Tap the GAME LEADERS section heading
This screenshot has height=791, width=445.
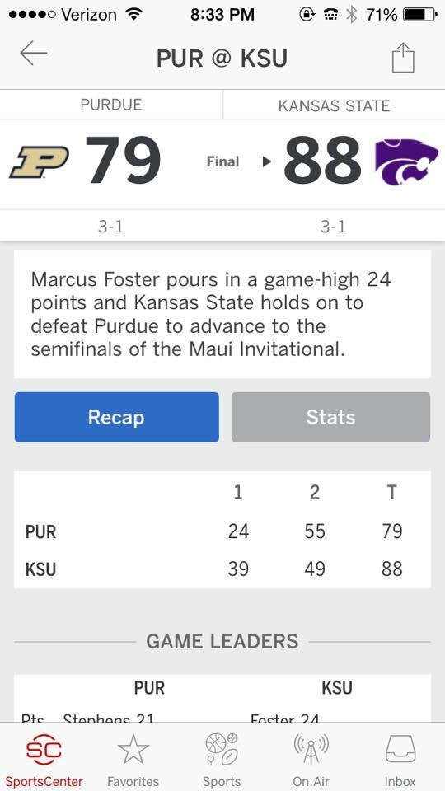pyautogui.click(x=222, y=641)
